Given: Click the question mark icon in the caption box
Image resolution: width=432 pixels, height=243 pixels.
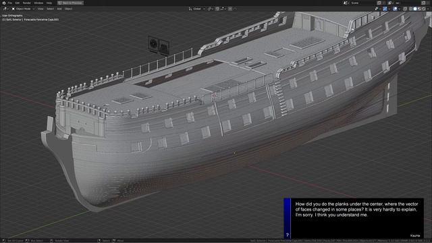Looking at the screenshot, I should [288, 235].
